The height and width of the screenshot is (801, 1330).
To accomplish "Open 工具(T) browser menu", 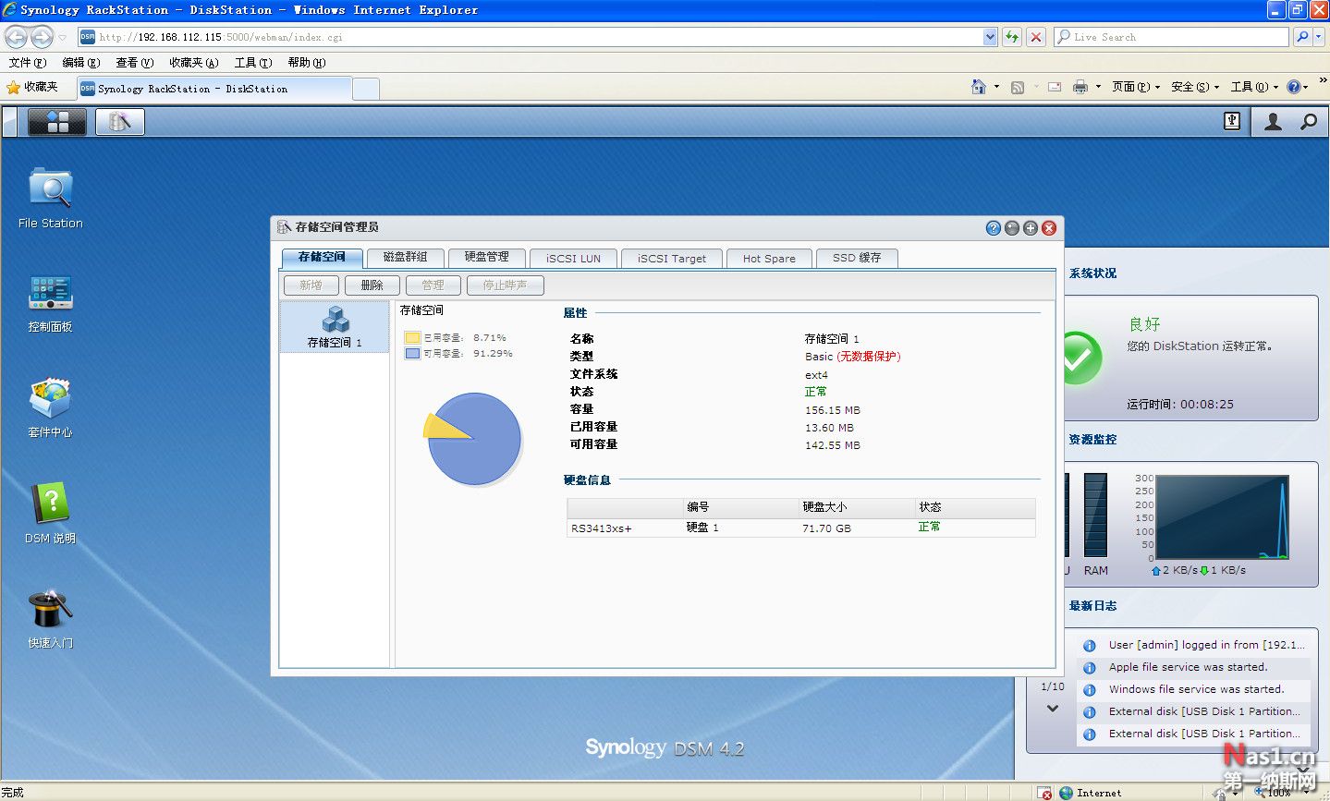I will pyautogui.click(x=253, y=63).
